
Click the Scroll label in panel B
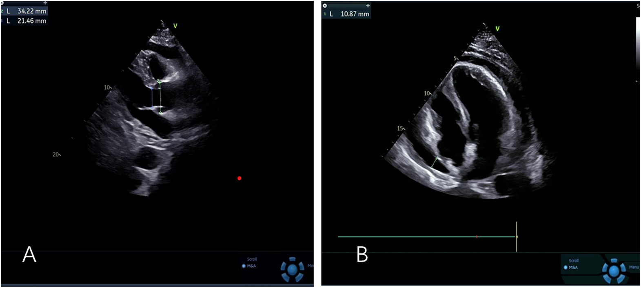[x=574, y=260]
